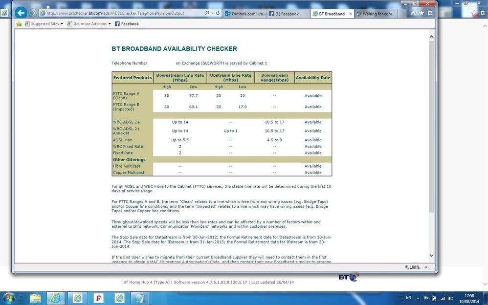Open Suggested Sites favorites link
Viewport: 488px width, 305px height.
coord(42,23)
